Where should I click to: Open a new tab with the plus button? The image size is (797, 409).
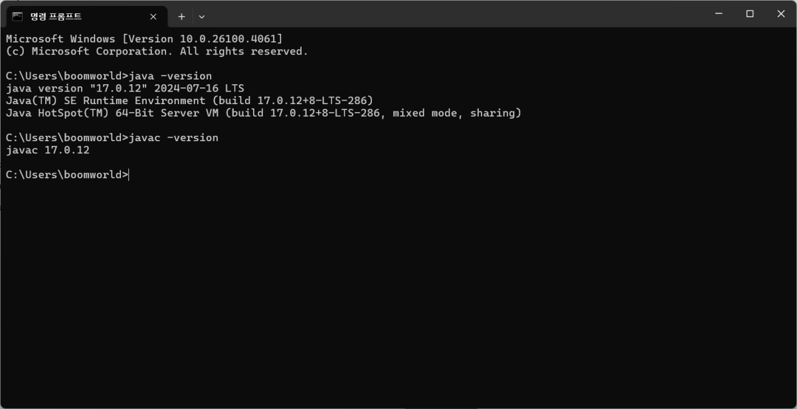181,17
